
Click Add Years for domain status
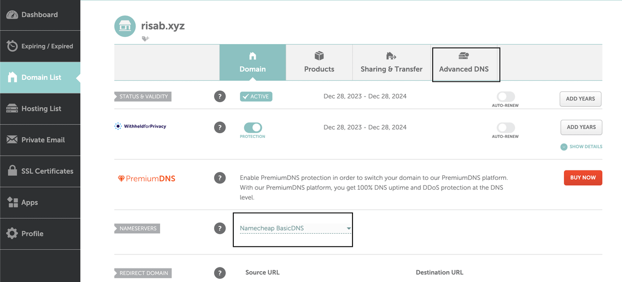581,98
